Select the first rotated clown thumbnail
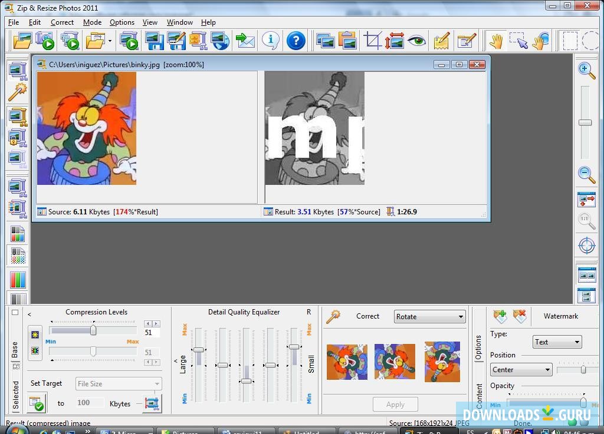Screen dimensions: 604x434 coord(347,362)
